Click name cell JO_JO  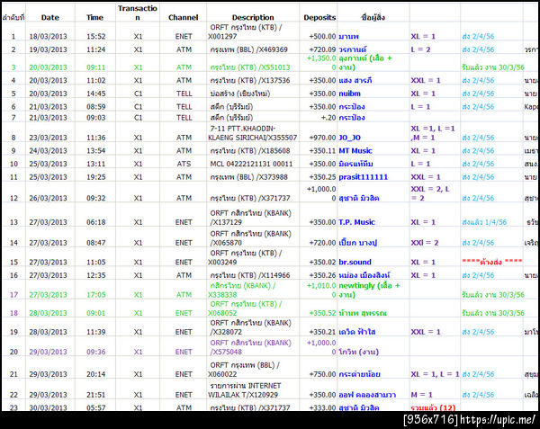[349, 138]
